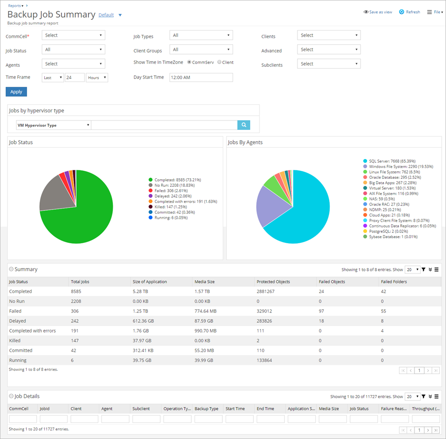446x439 pixels.
Task: Click the double-chevron expand icon on Job Details
Action: pyautogui.click(x=430, y=396)
